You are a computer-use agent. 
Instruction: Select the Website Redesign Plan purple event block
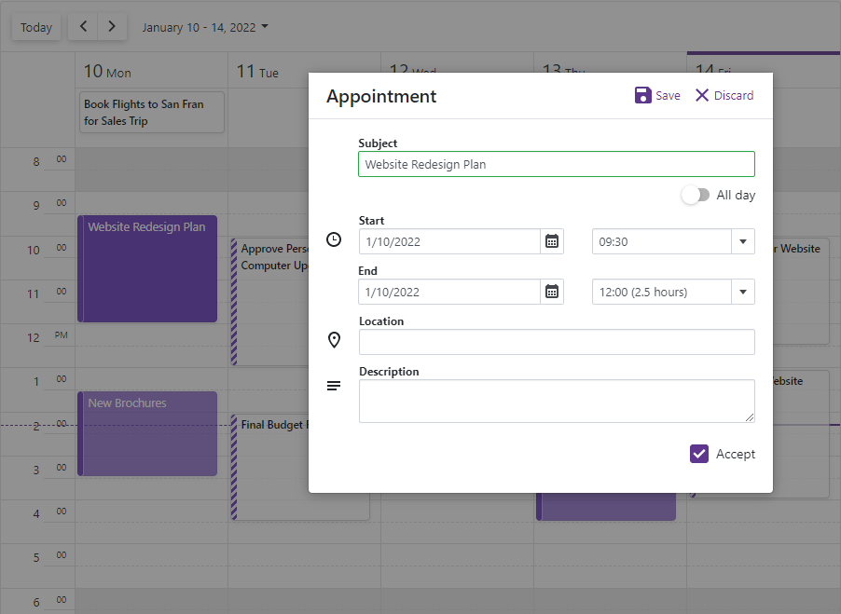(146, 270)
